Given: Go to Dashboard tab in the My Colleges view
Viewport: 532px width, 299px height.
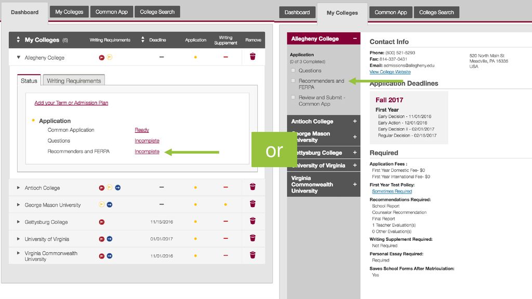Looking at the screenshot, I should [297, 12].
